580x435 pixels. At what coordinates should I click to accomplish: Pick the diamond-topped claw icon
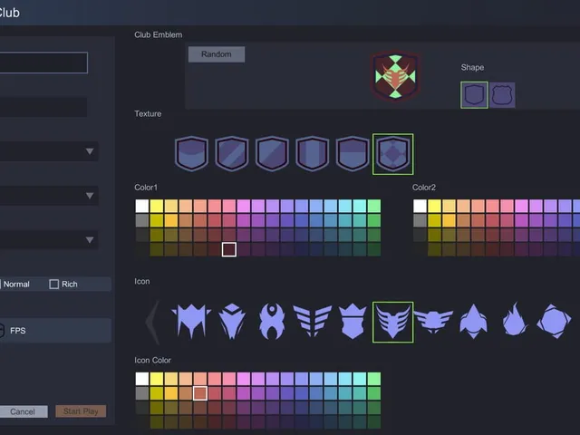click(232, 321)
